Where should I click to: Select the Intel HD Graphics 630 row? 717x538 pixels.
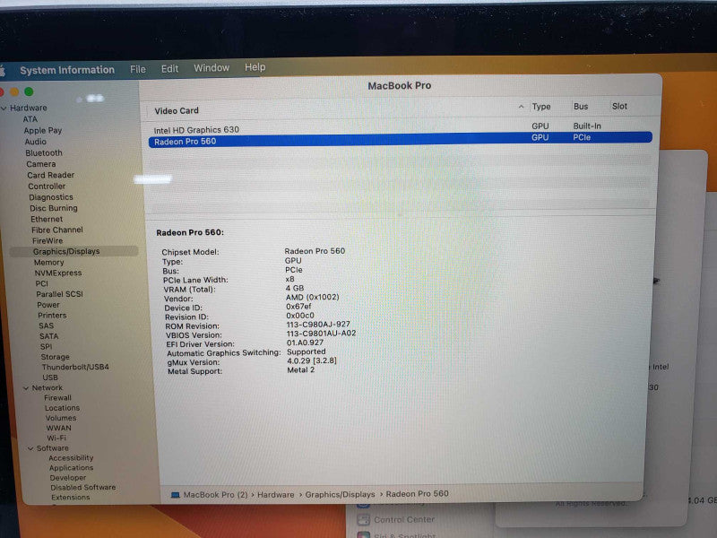(x=401, y=127)
